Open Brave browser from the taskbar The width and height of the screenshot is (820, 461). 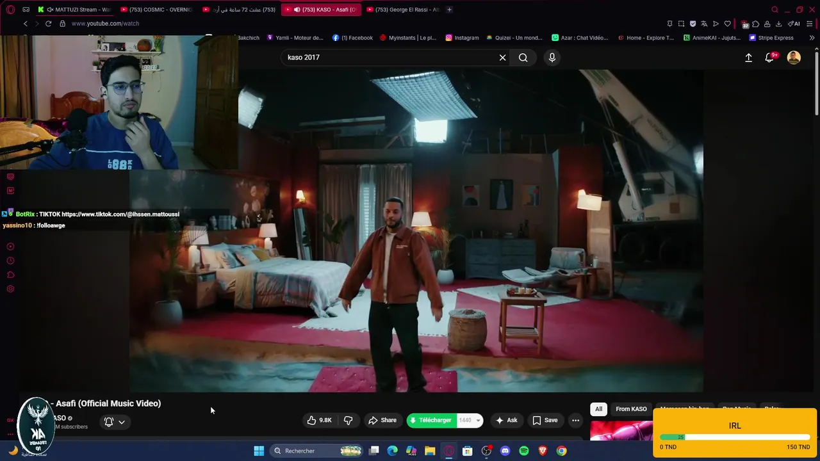[543, 451]
